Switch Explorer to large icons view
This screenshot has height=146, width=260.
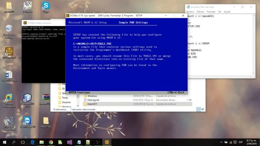click(203, 109)
